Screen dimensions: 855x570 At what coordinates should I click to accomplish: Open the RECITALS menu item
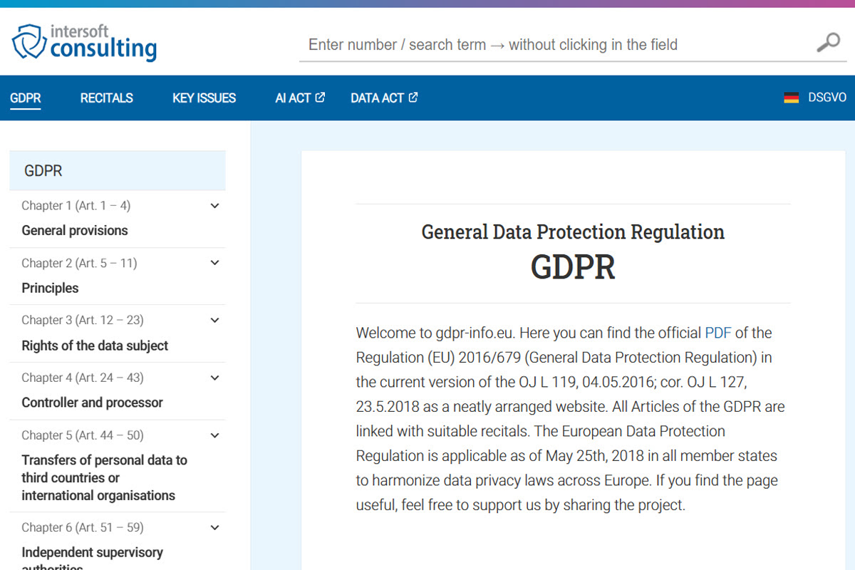click(x=106, y=98)
